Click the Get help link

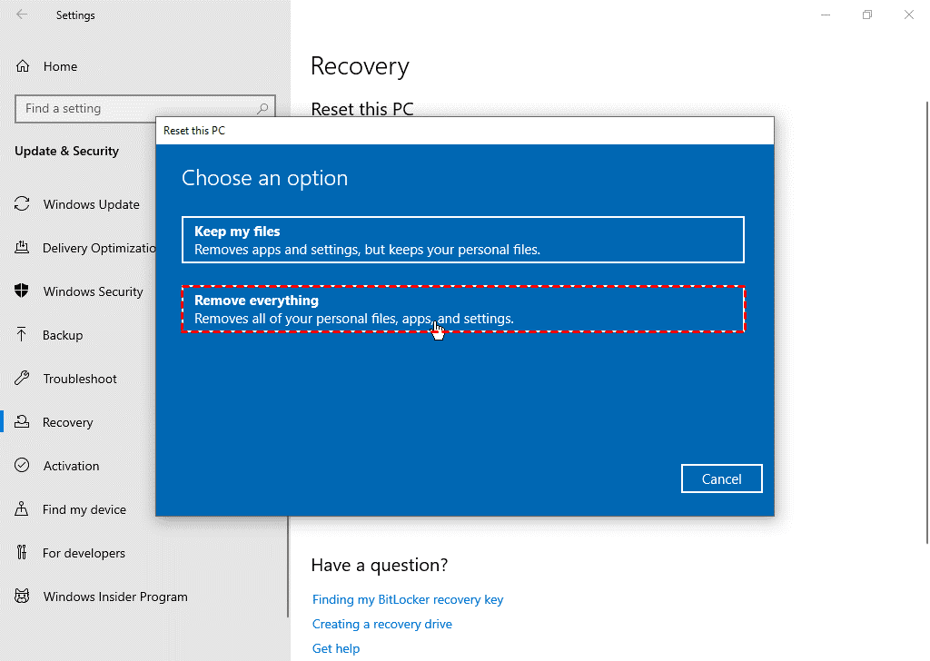coord(336,648)
